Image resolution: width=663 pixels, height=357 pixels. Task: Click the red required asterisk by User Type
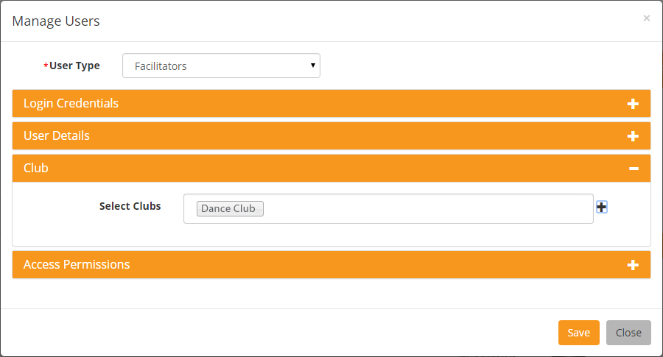pyautogui.click(x=46, y=65)
